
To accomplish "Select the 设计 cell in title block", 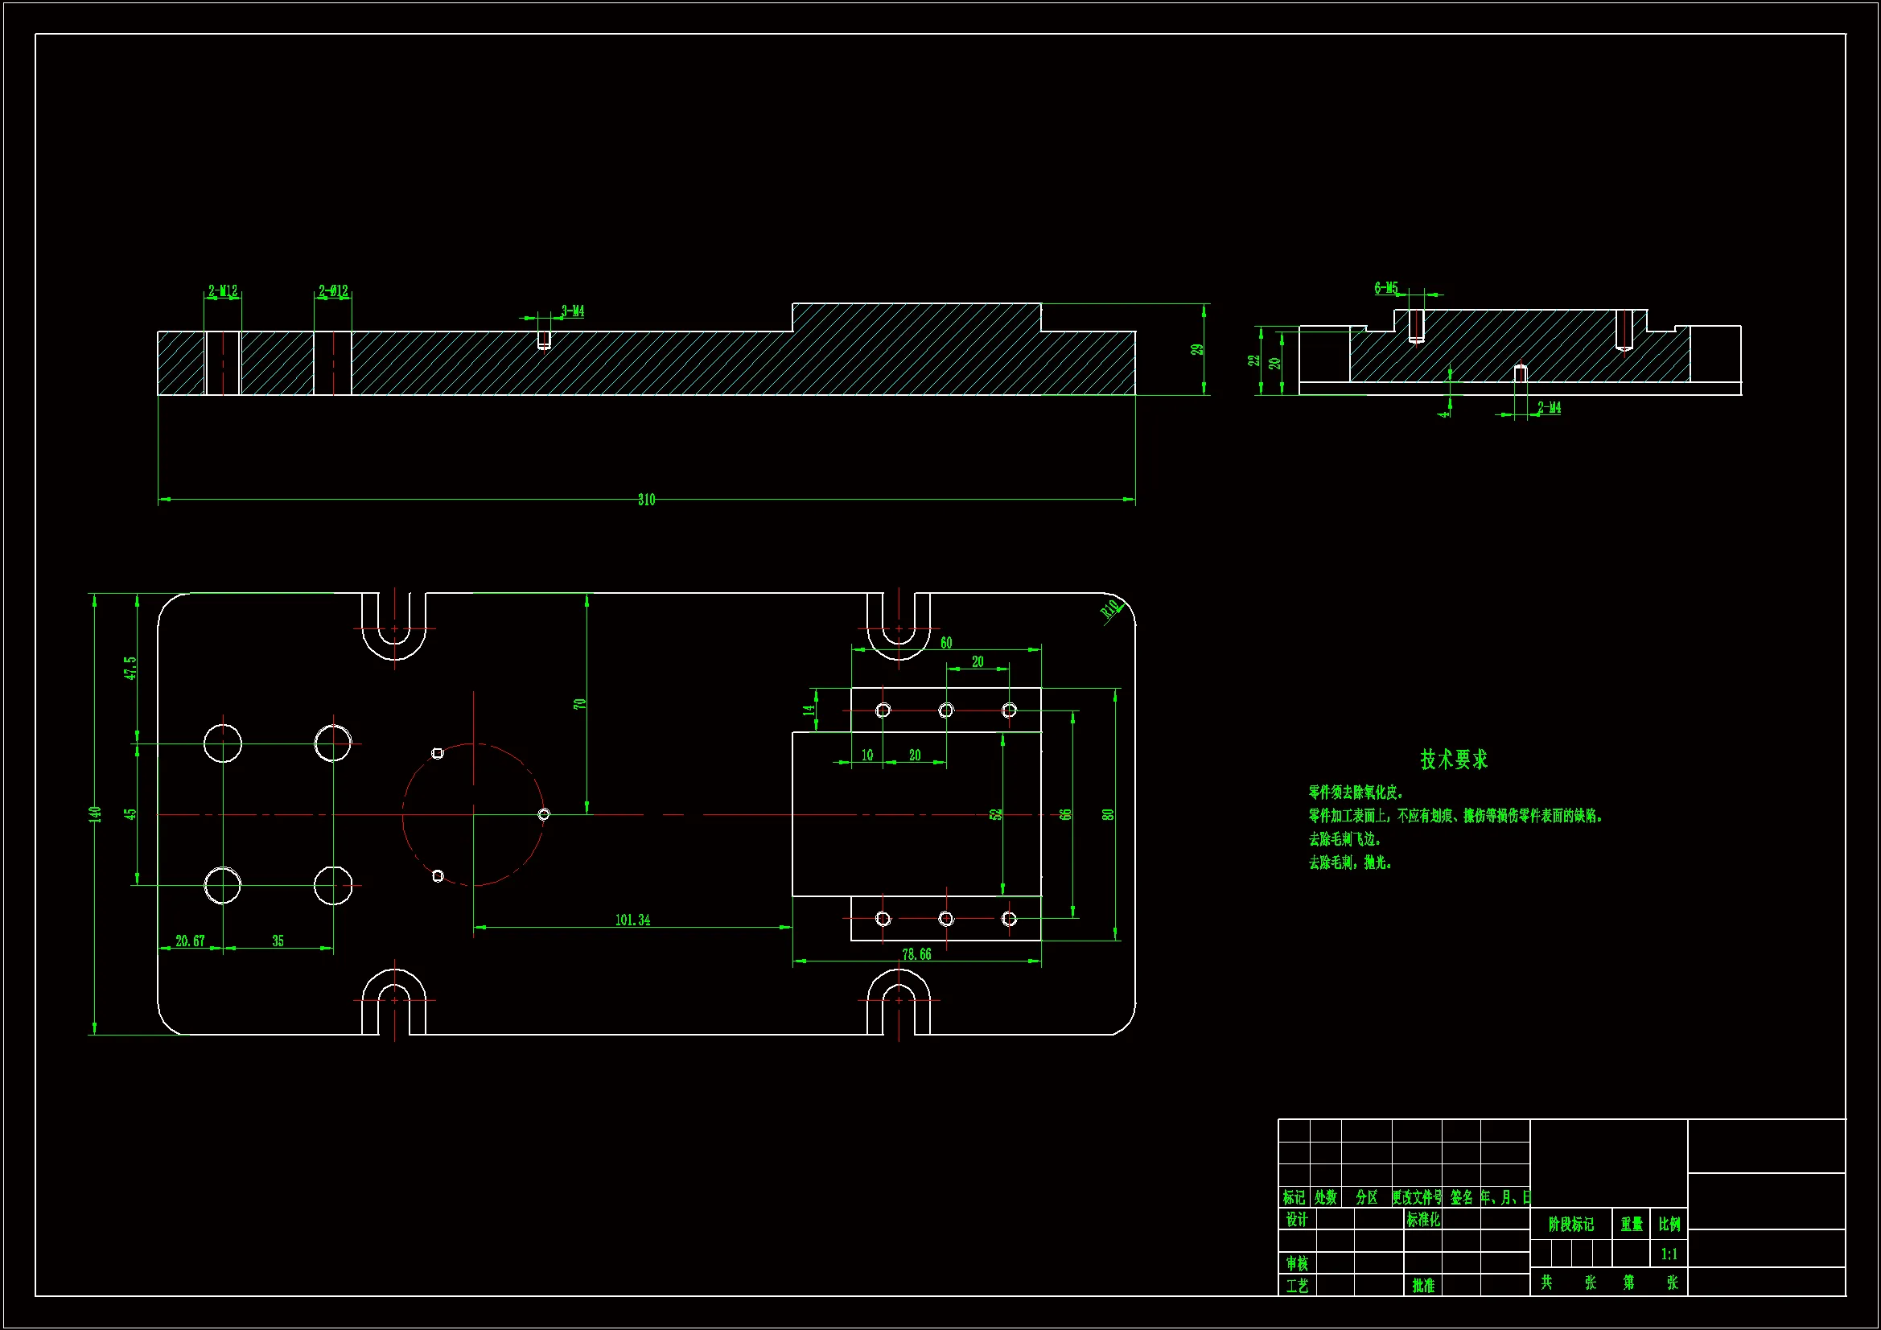I will 1296,1221.
